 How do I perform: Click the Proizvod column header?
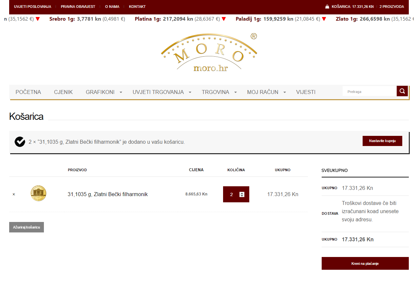tap(77, 170)
